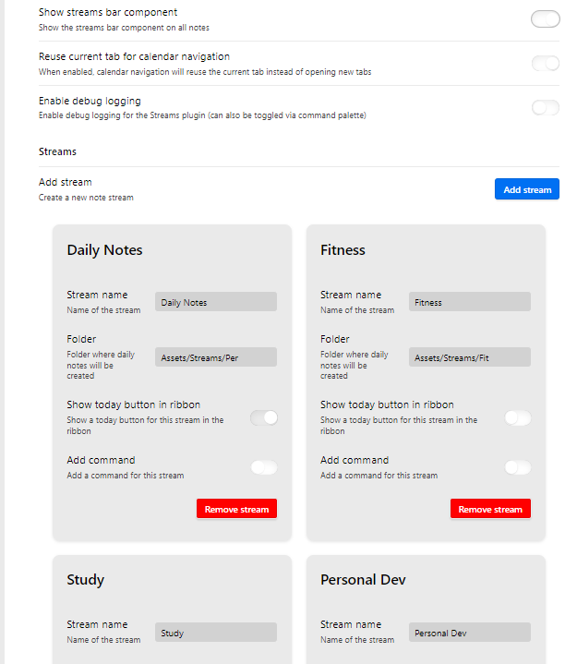Edit Fitness folder path field
577x664 pixels.
point(470,357)
